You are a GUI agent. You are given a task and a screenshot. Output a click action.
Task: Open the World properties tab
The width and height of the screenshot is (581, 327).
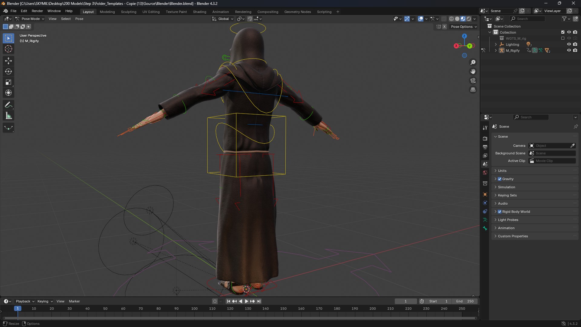coord(485,173)
